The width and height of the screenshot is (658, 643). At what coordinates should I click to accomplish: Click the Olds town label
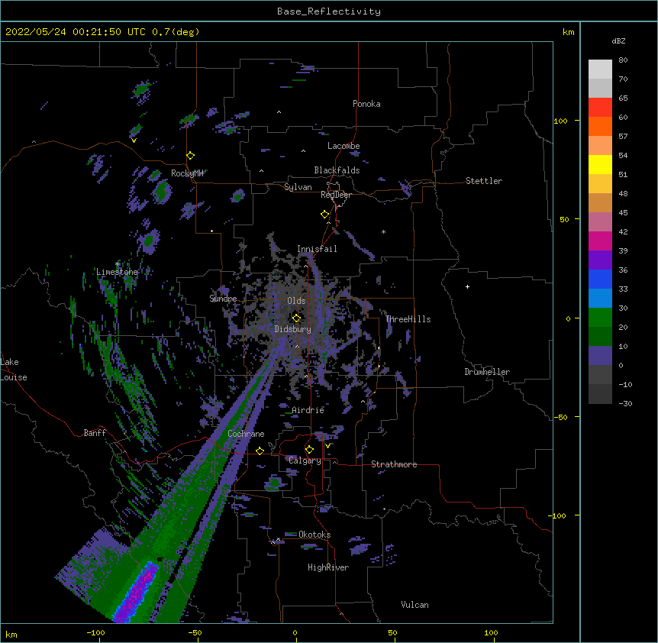point(296,301)
